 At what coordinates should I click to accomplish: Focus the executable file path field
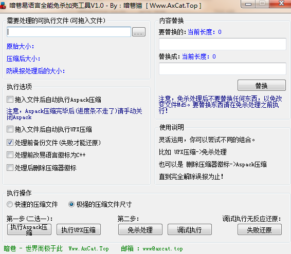tap(69, 32)
